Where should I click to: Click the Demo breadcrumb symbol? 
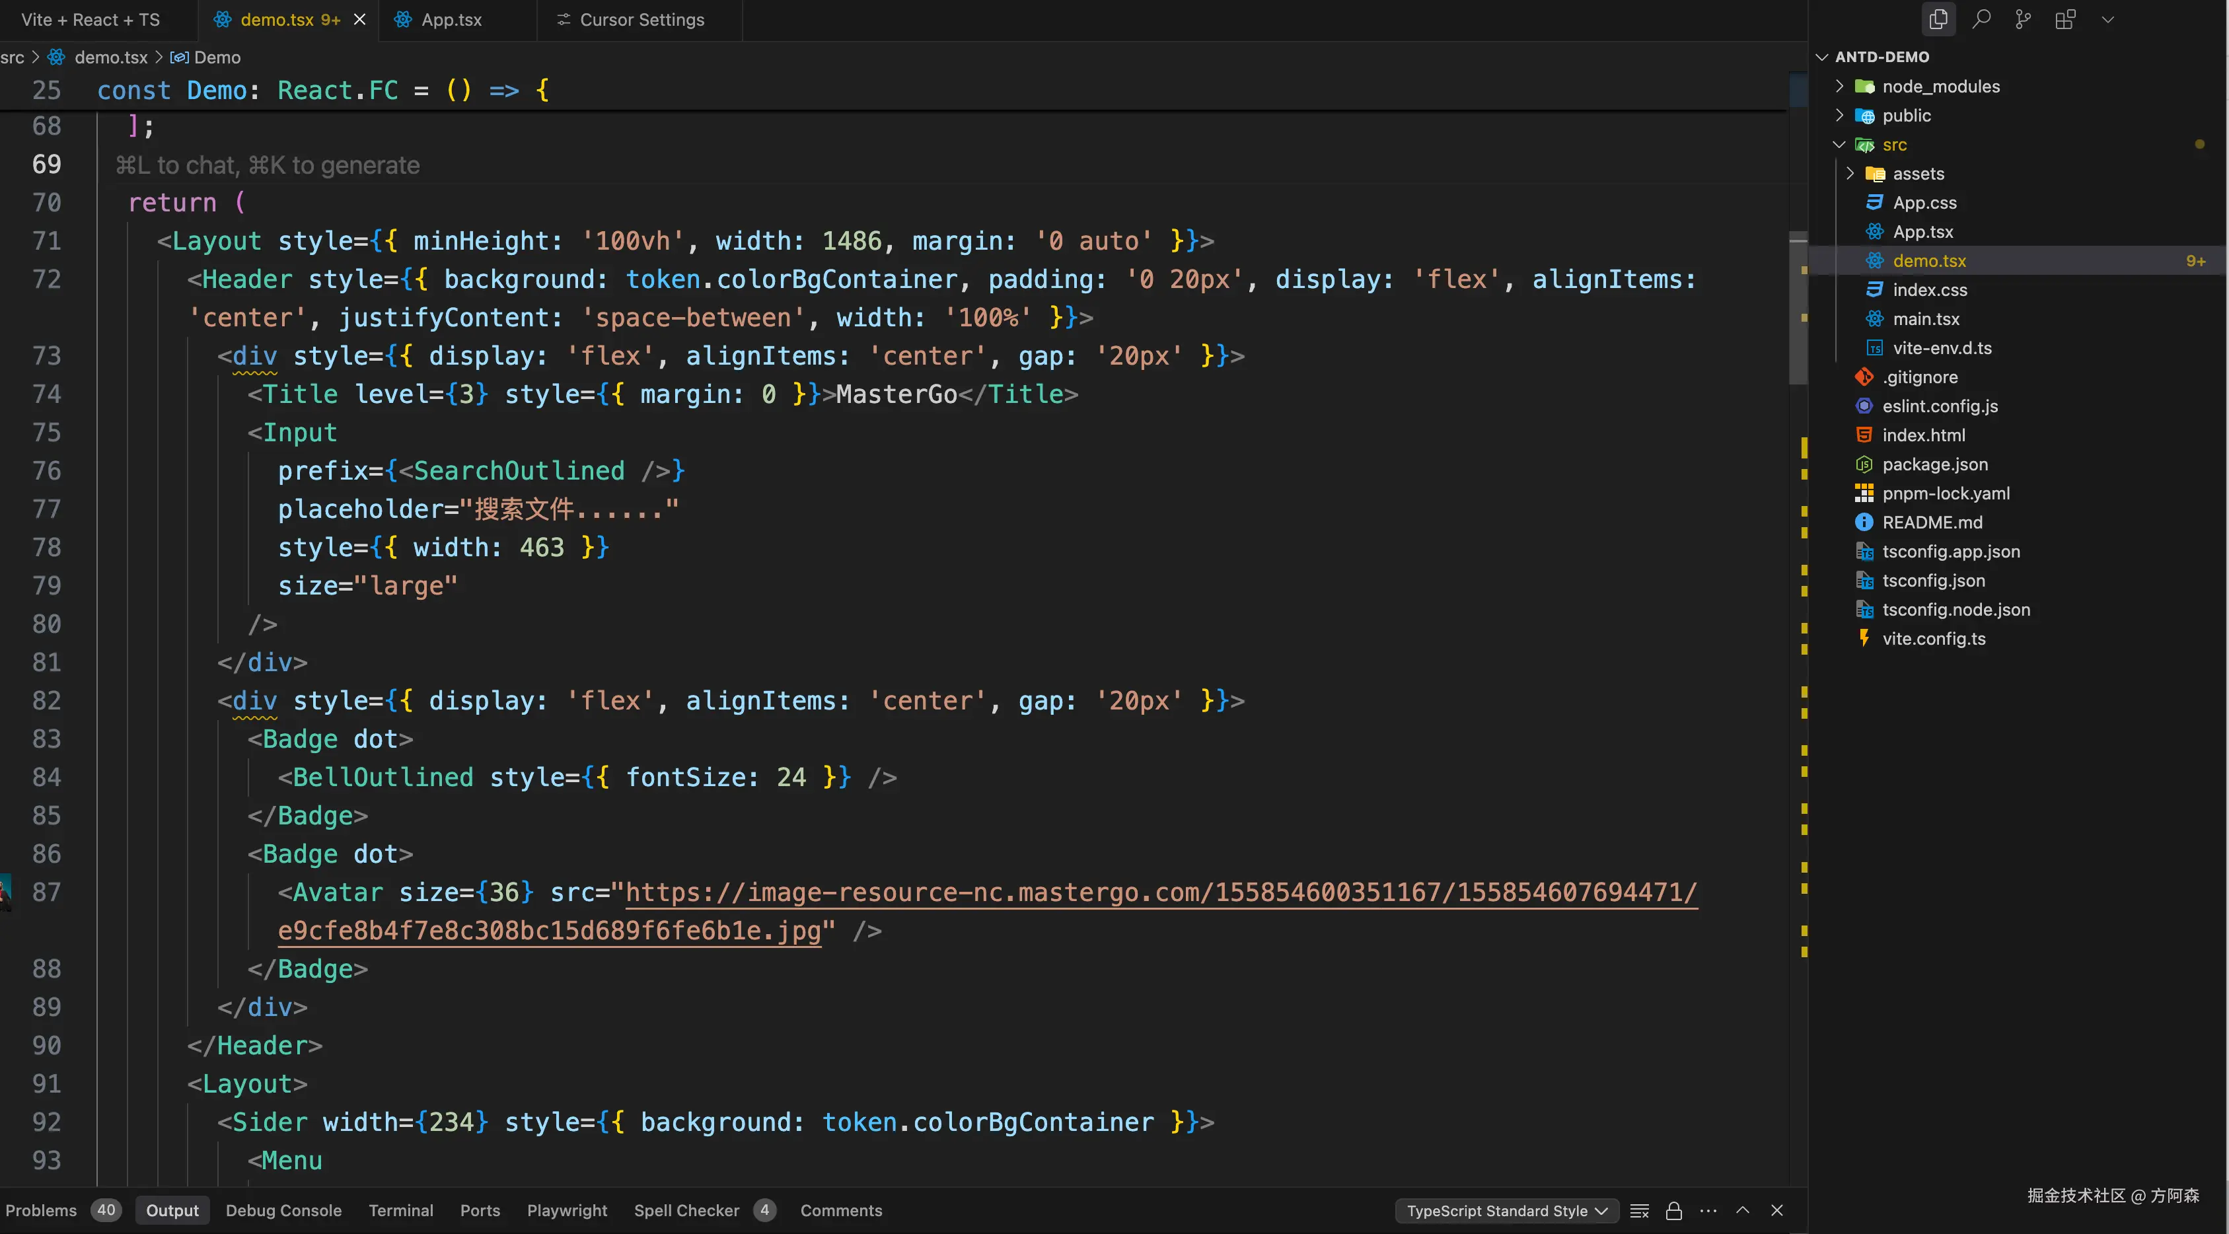coord(216,57)
